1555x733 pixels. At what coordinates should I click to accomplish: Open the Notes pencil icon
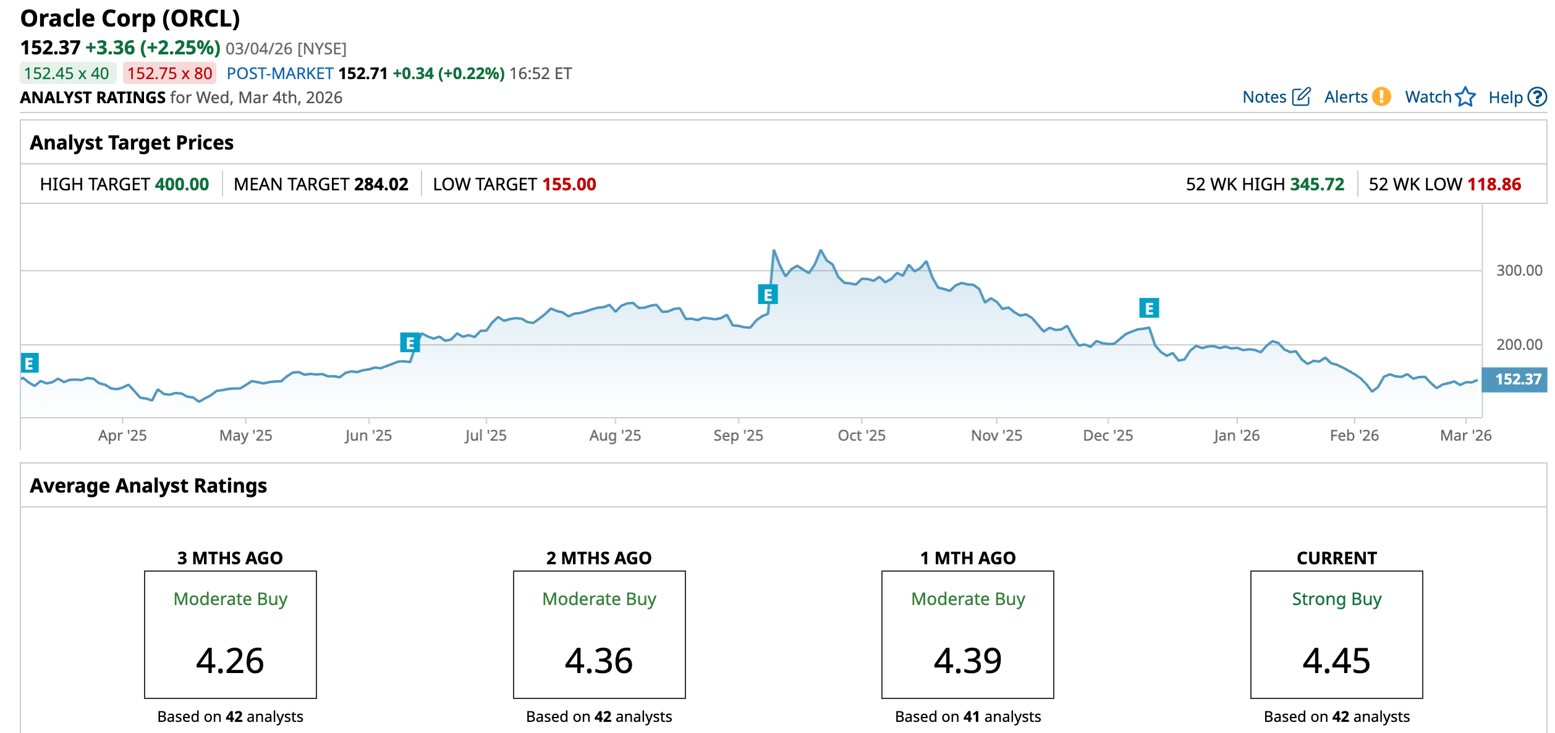(1301, 97)
